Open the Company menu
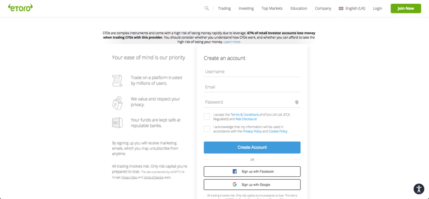 (323, 8)
